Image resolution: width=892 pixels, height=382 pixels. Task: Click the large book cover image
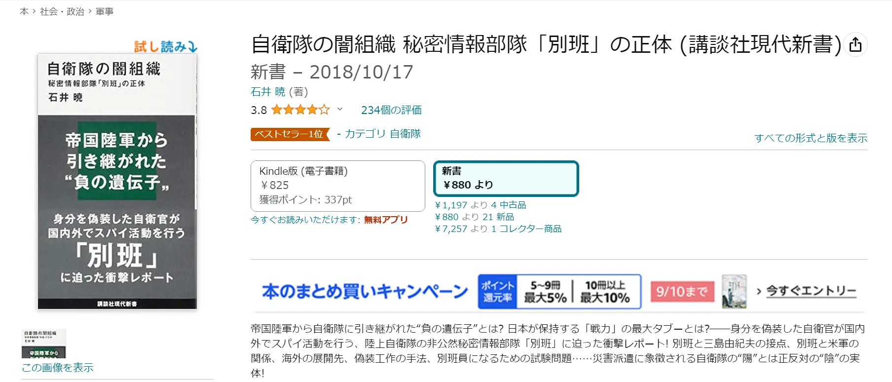pyautogui.click(x=117, y=181)
